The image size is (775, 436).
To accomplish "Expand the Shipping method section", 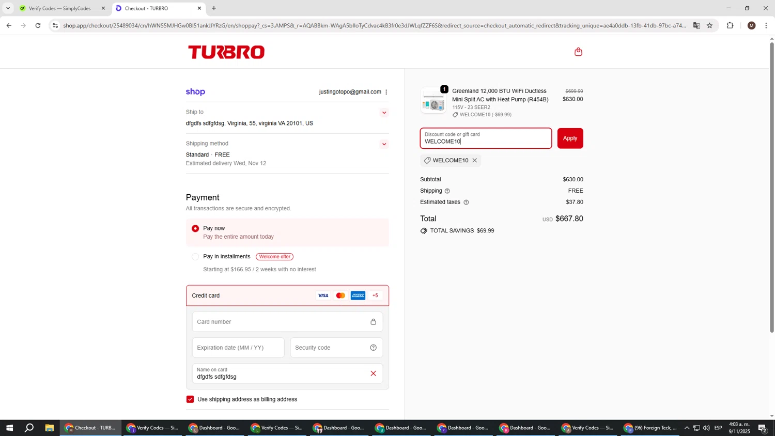I will [384, 144].
